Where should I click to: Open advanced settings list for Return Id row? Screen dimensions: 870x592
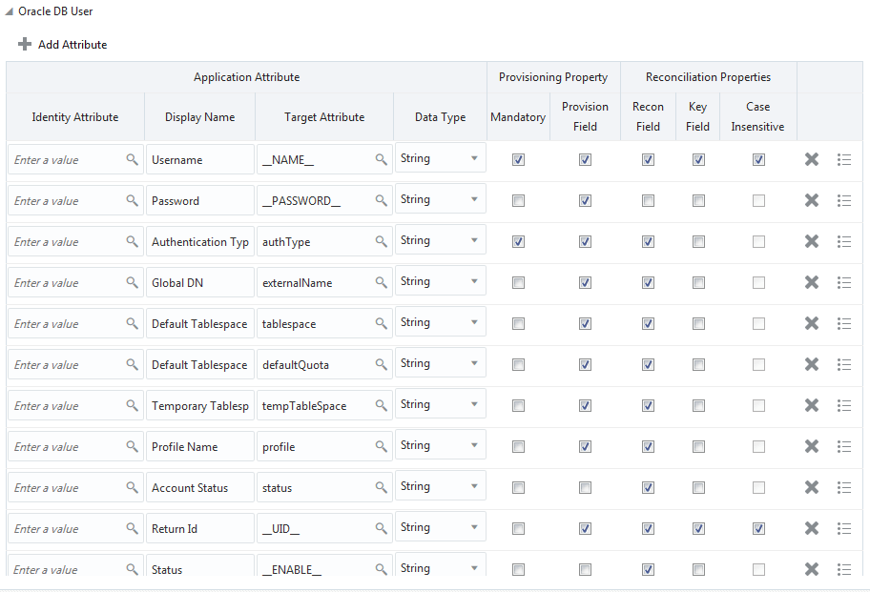[x=844, y=529]
